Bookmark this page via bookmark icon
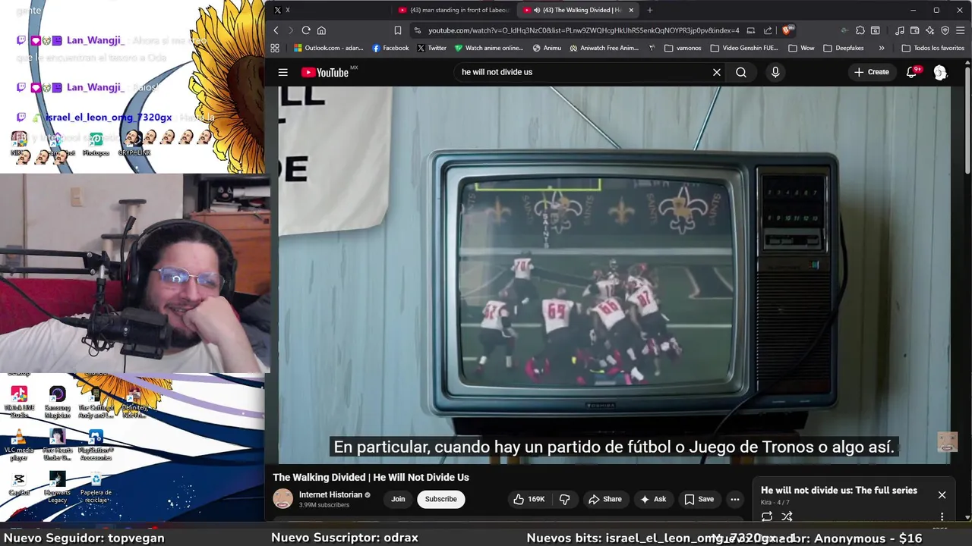This screenshot has height=546, width=972. [x=397, y=30]
